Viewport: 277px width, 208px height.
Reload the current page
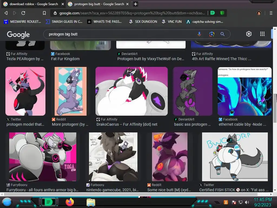pyautogui.click(x=23, y=13)
